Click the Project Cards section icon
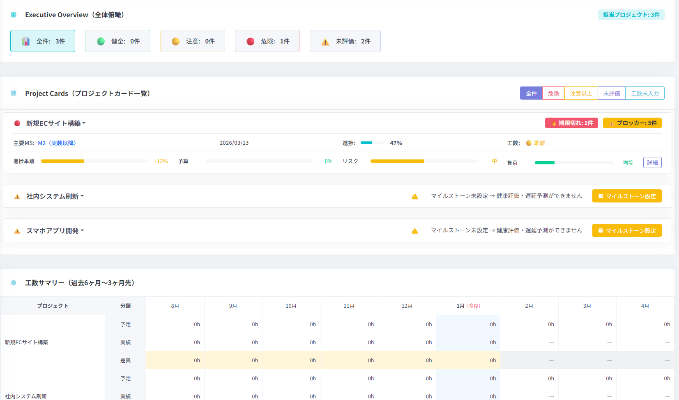The image size is (679, 400). coord(14,93)
